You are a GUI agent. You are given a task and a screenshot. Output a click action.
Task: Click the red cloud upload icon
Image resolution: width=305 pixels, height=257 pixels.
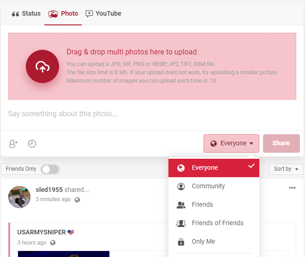point(42,66)
